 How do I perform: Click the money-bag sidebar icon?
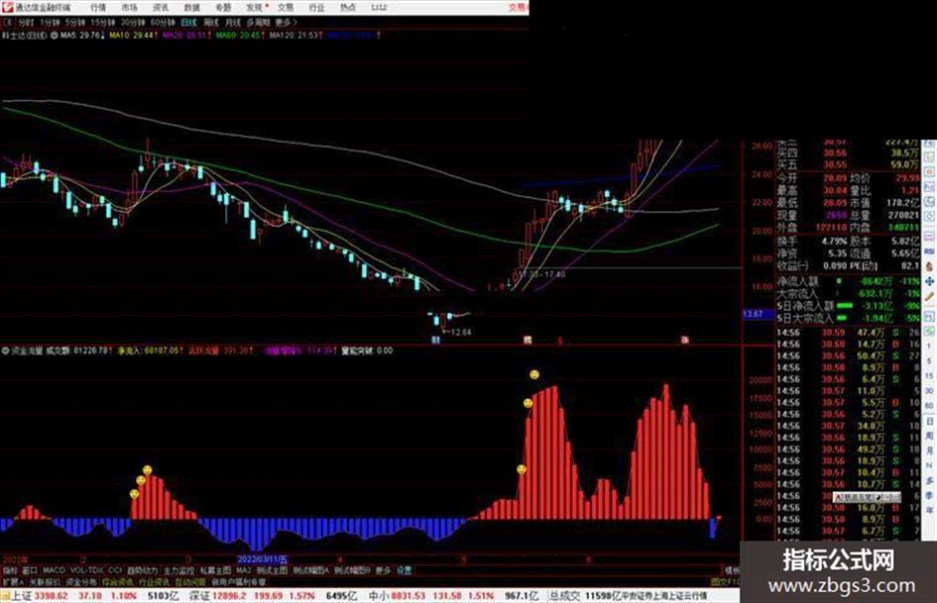[x=929, y=266]
